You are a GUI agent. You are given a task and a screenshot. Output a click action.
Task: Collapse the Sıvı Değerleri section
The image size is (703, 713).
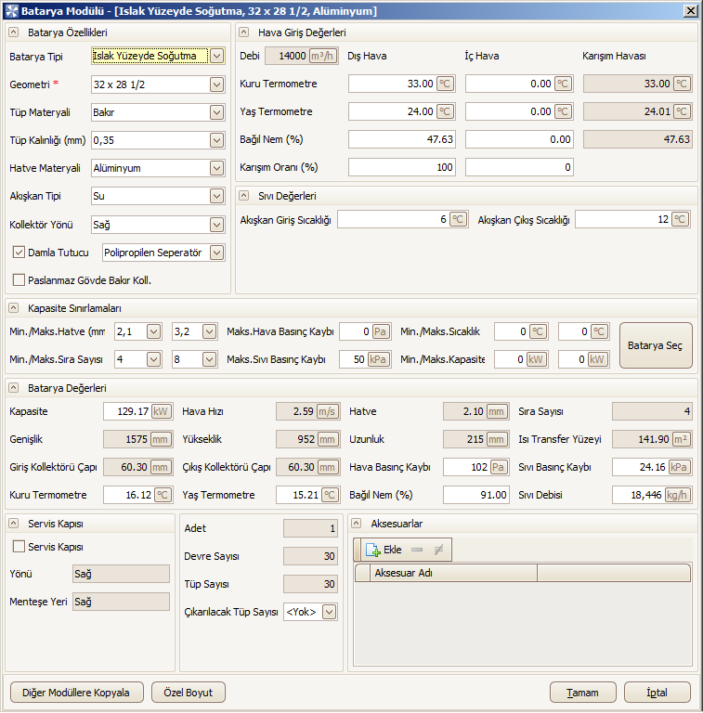coord(244,196)
